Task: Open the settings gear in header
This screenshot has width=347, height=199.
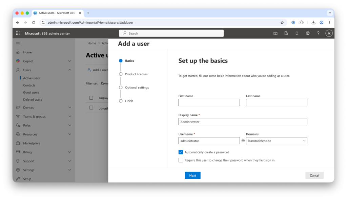Action: (307, 33)
